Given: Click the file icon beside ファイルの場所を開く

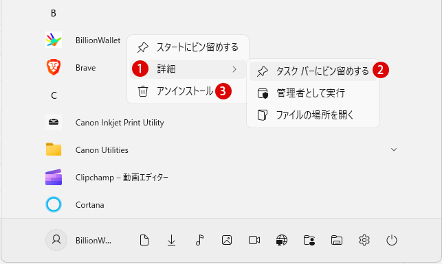Looking at the screenshot, I should pos(263,115).
